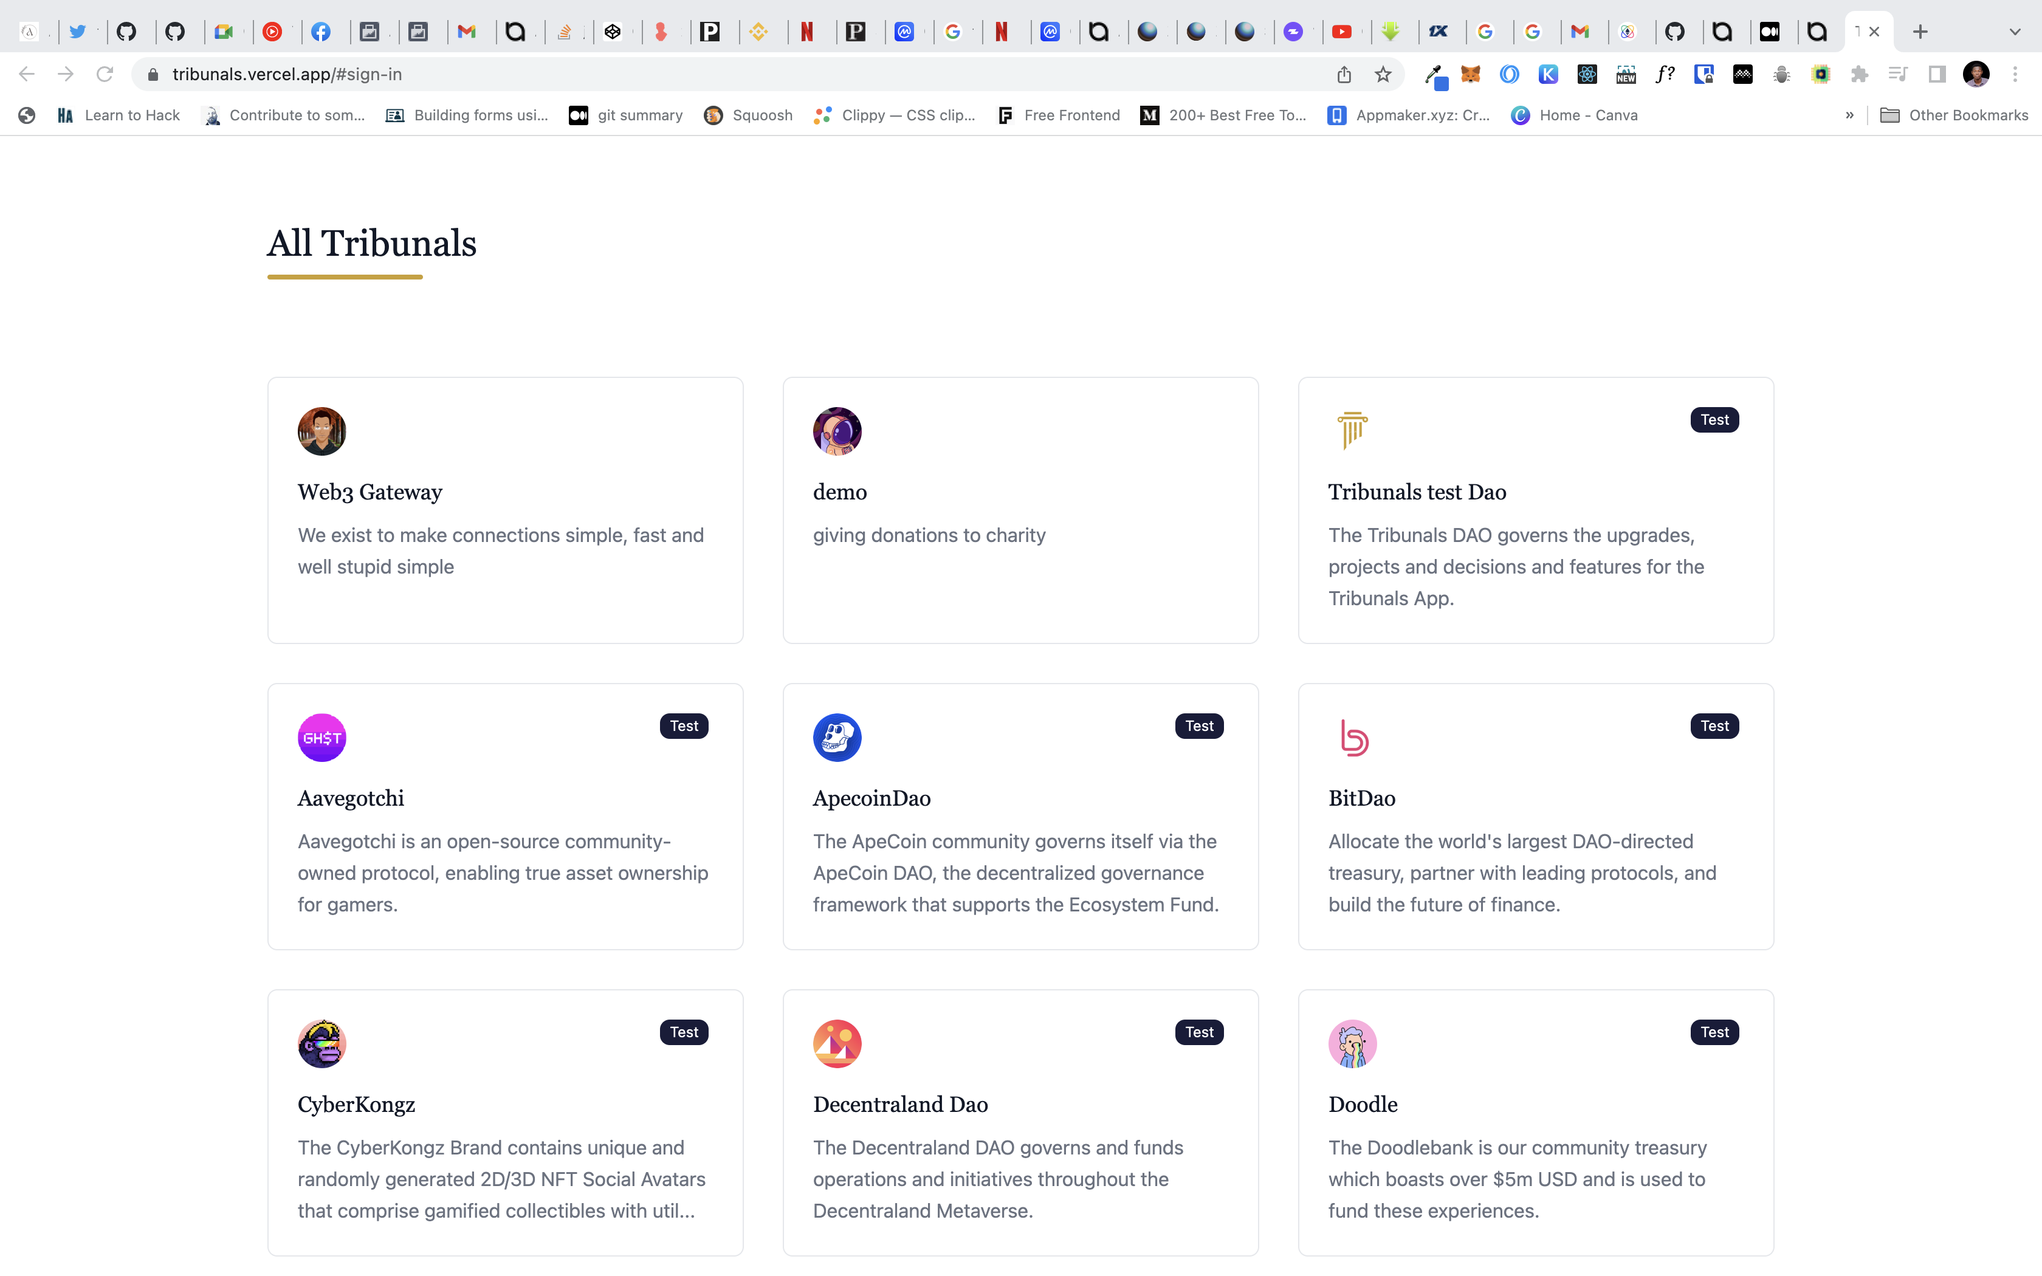
Task: Open the Aavegotchi tribunal title
Action: click(x=350, y=798)
